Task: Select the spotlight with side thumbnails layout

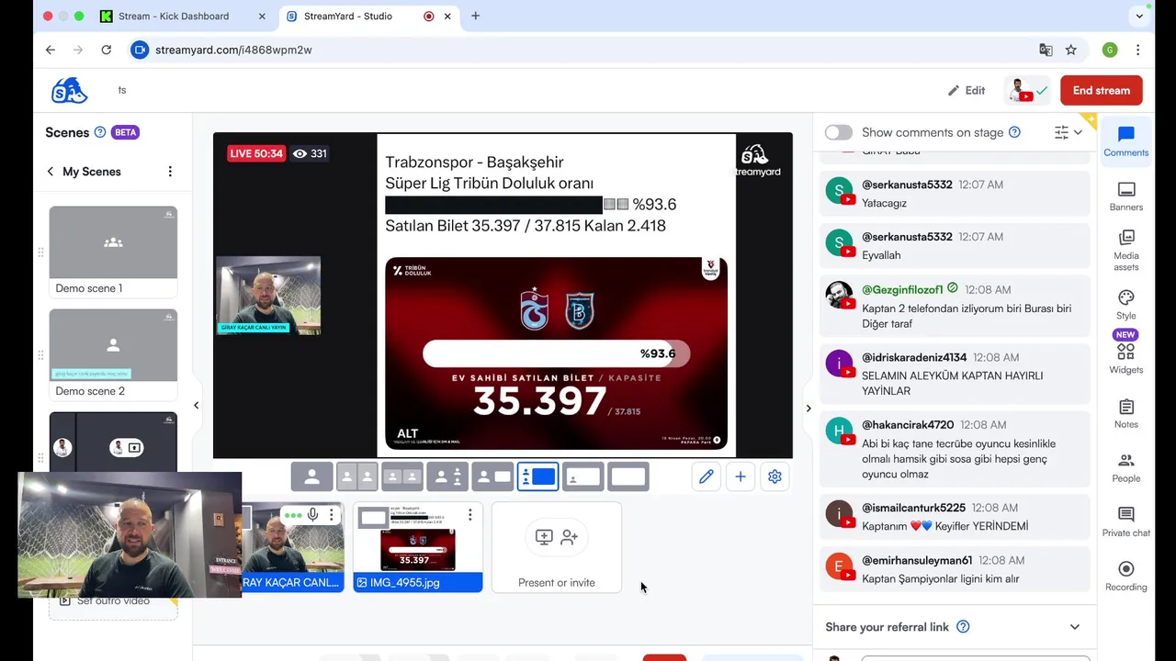Action: tap(447, 476)
